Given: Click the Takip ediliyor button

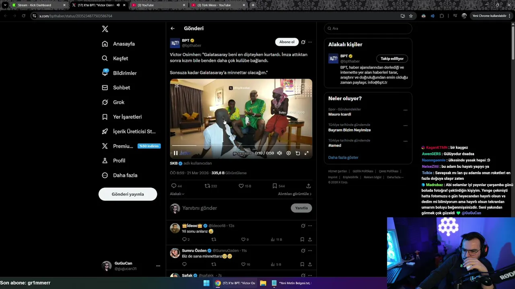Looking at the screenshot, I should pos(392,59).
